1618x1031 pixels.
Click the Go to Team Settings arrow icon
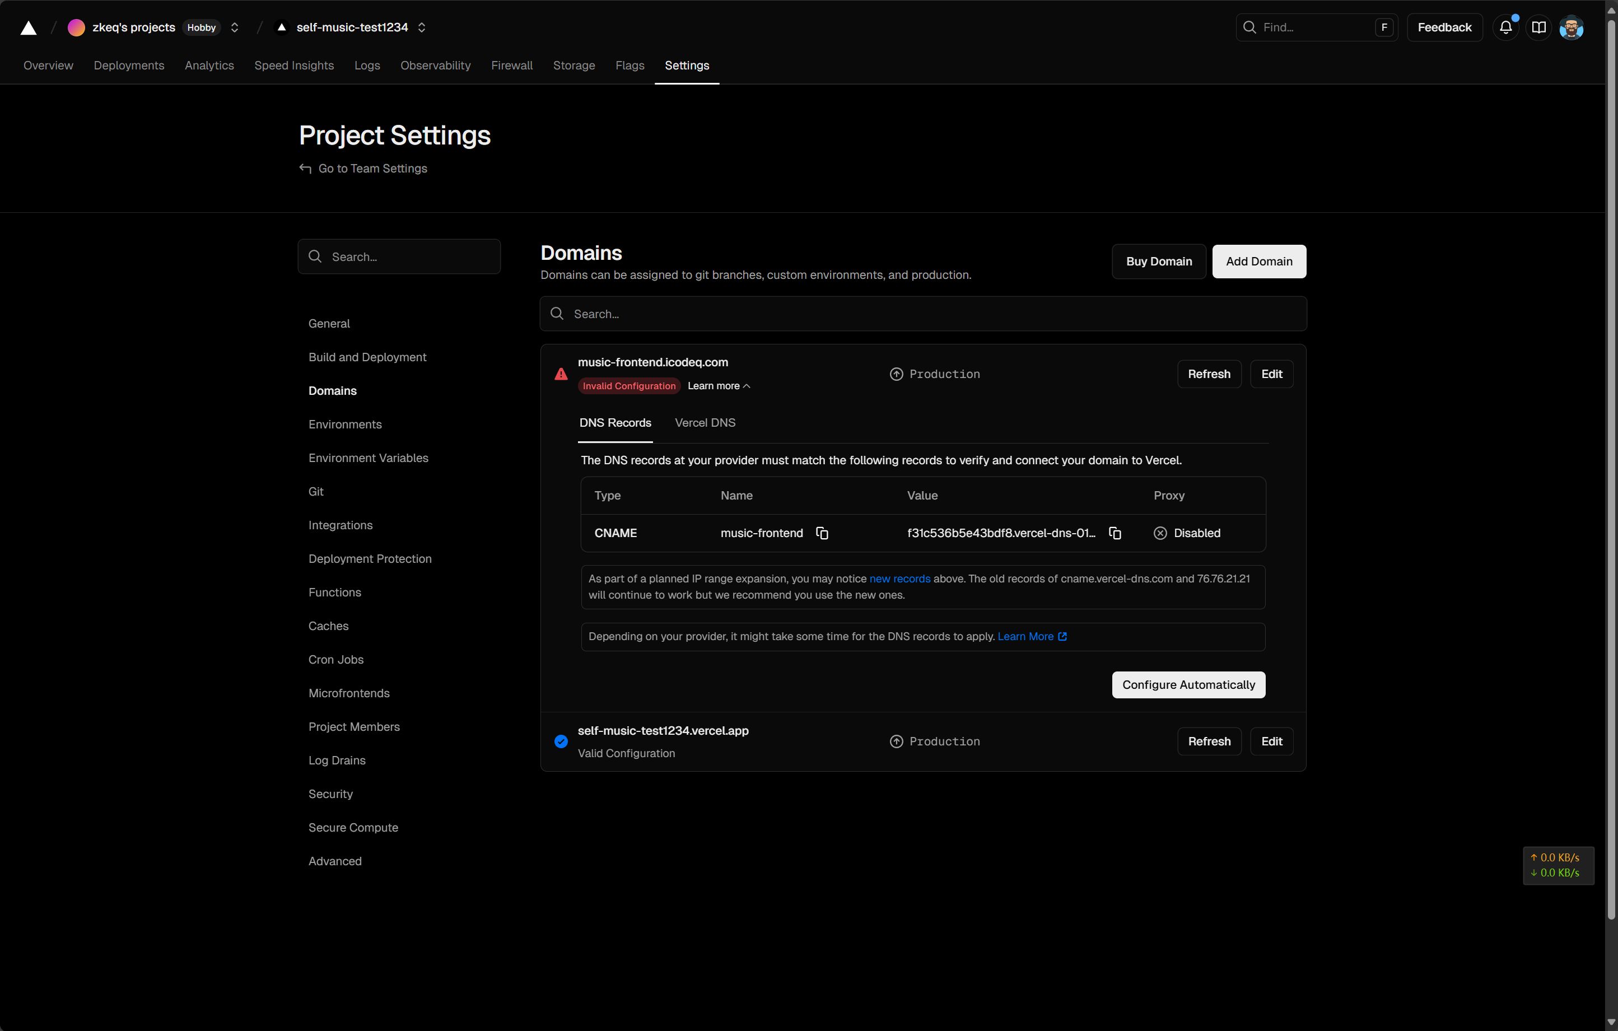(305, 169)
